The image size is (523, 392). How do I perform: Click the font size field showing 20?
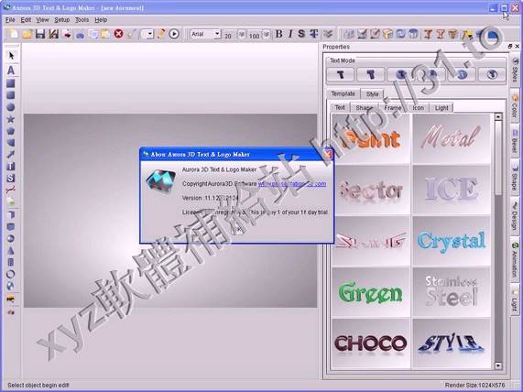click(230, 35)
